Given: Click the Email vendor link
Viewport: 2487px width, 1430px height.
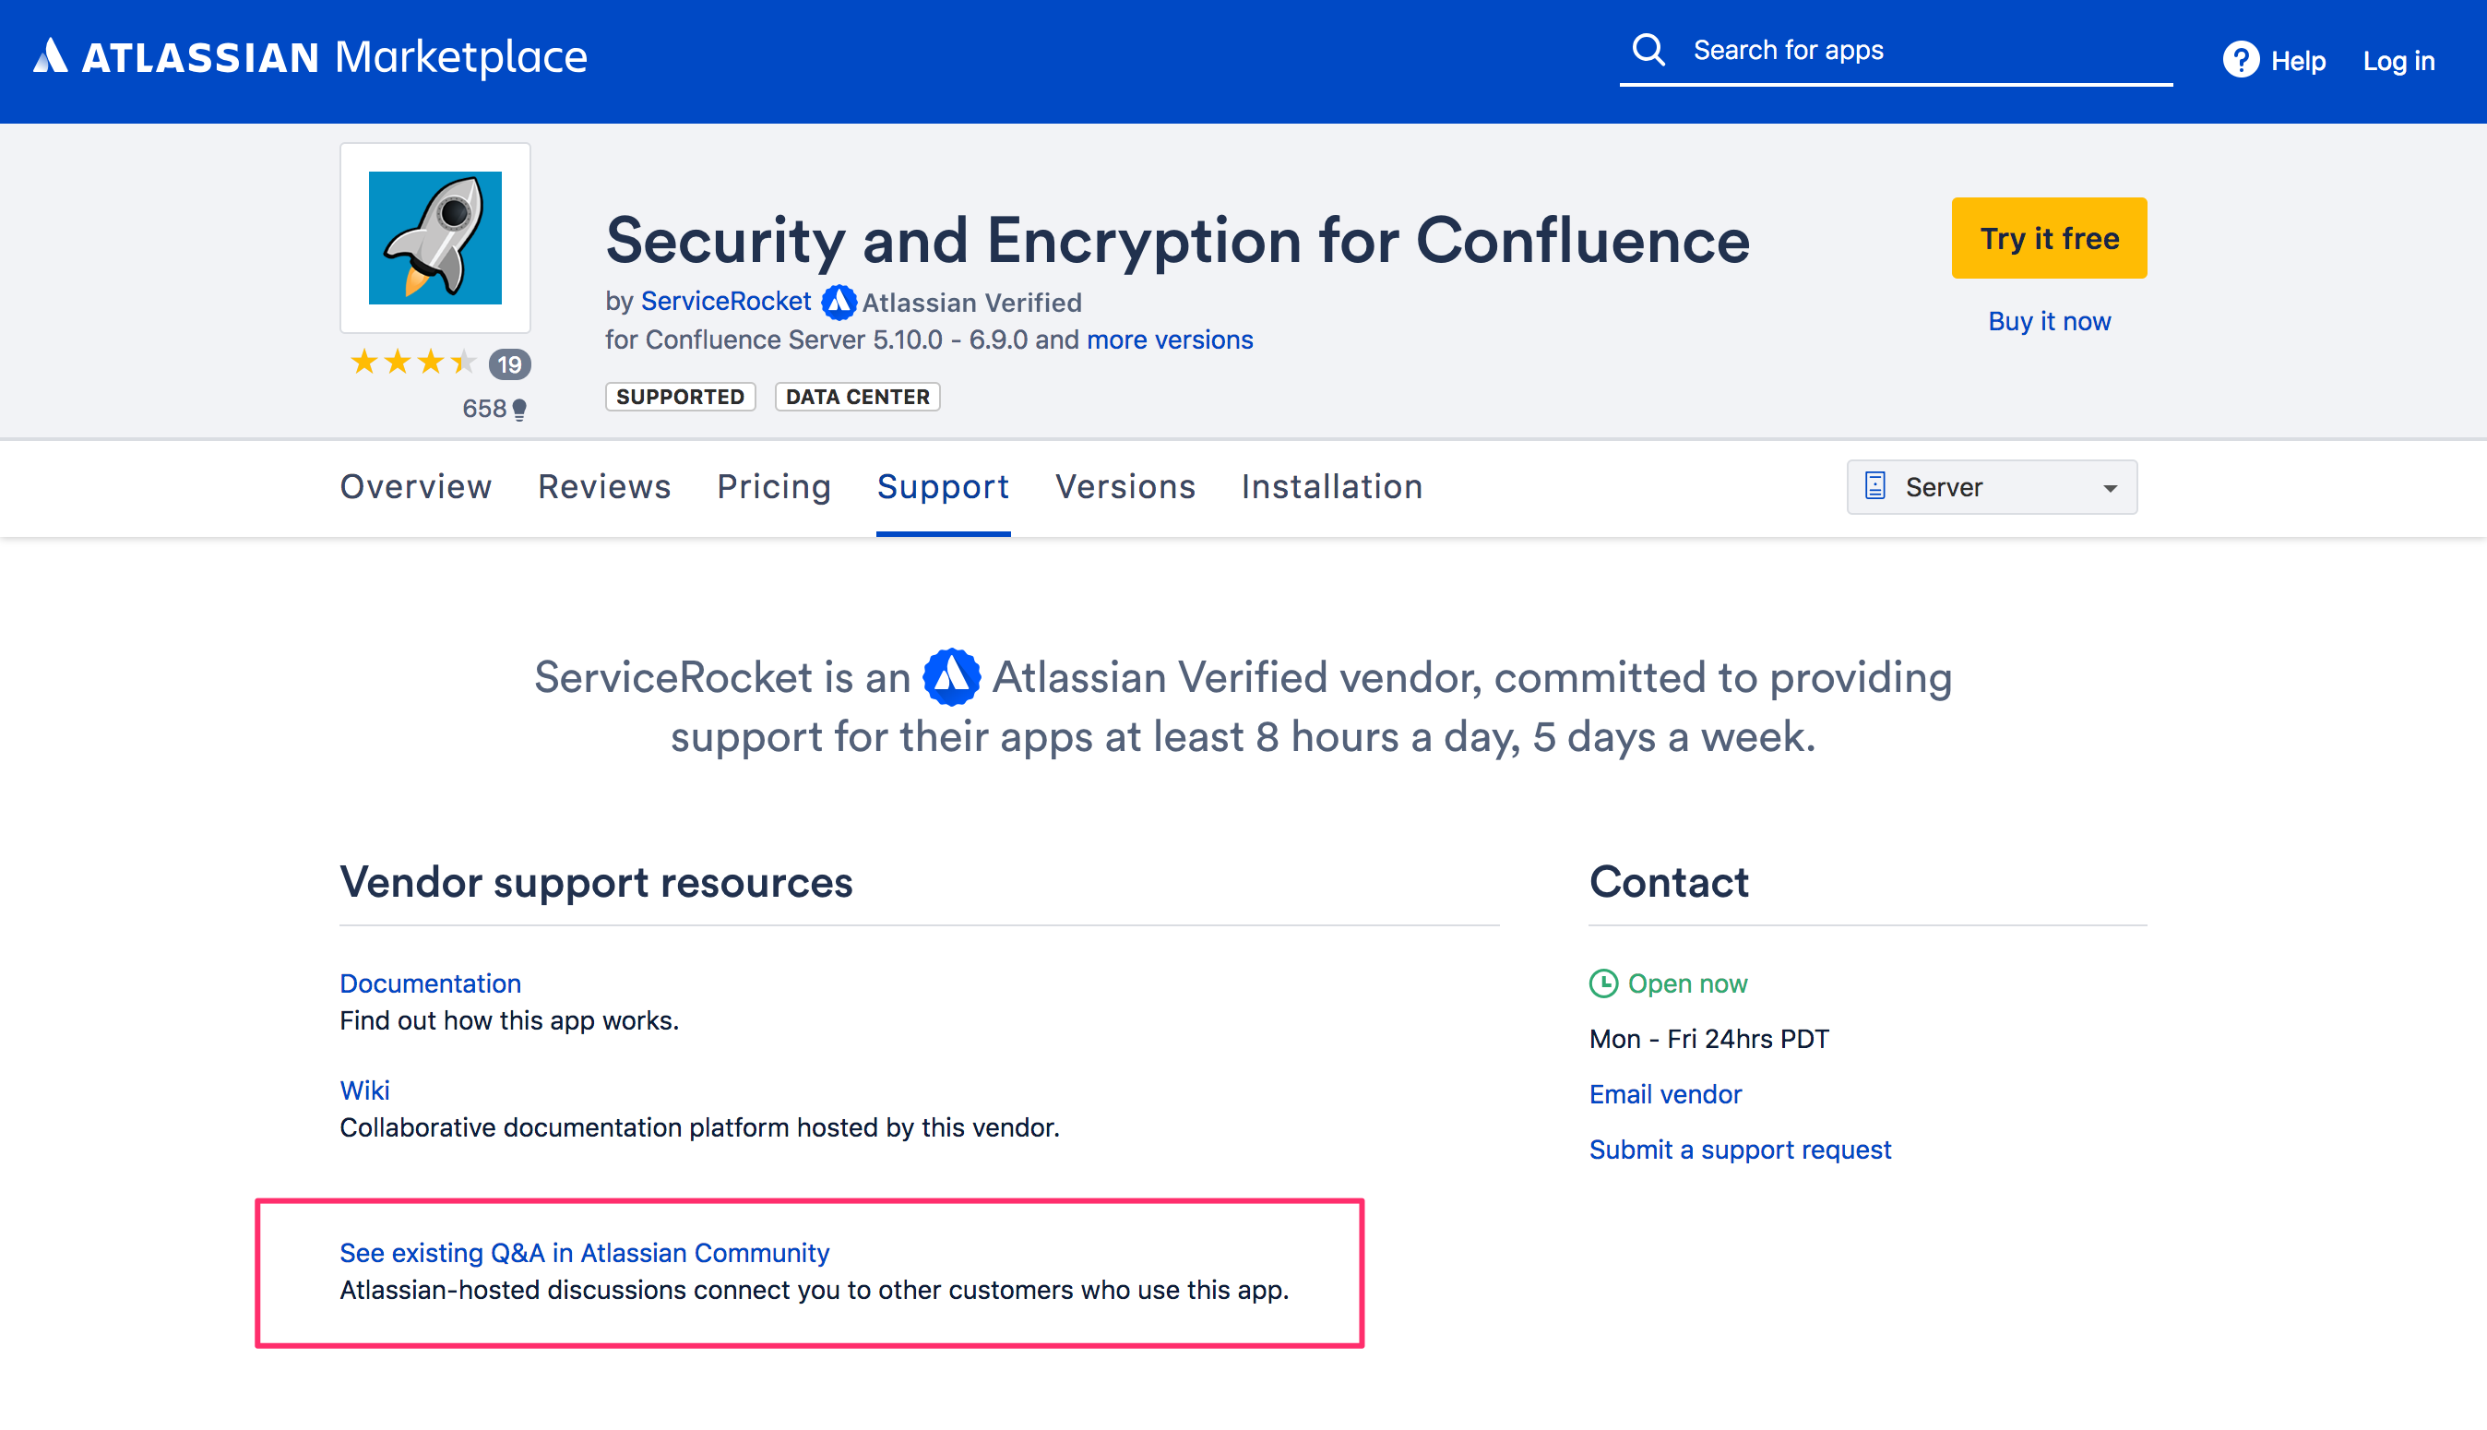Looking at the screenshot, I should [x=1665, y=1094].
